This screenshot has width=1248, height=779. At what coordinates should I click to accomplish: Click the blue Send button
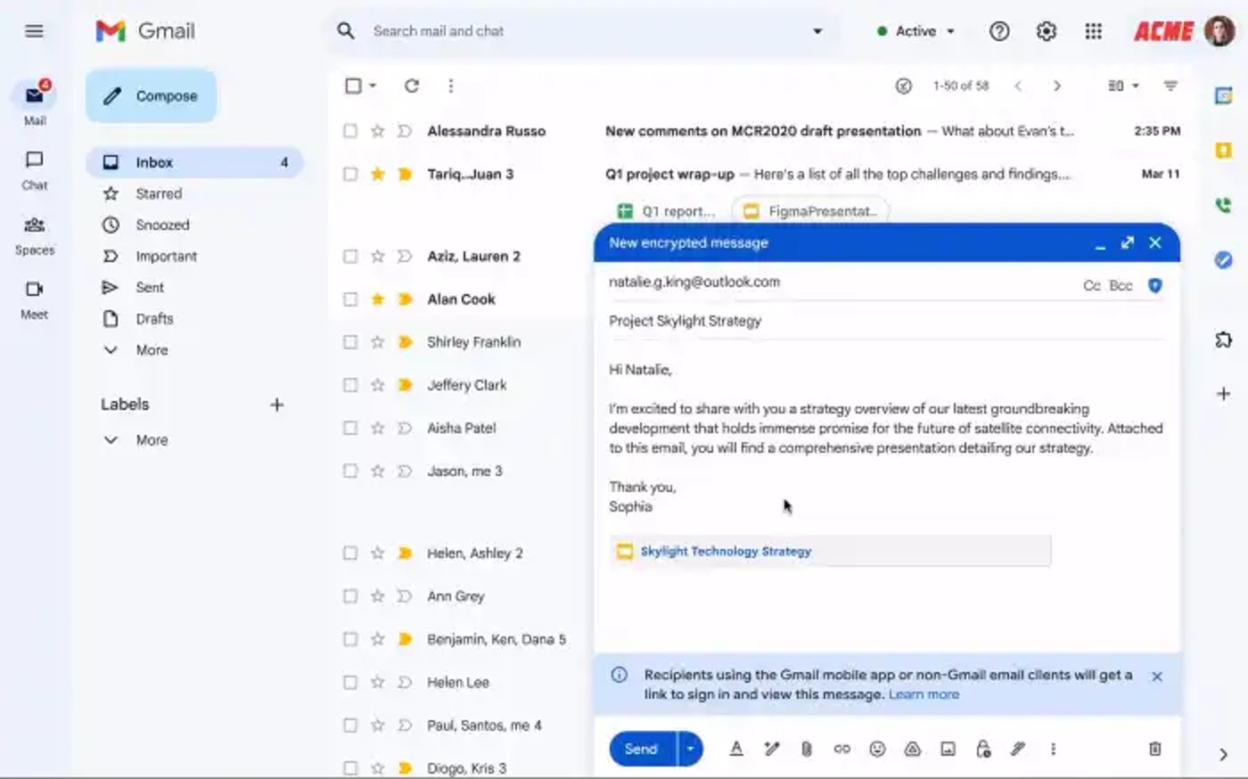point(641,749)
